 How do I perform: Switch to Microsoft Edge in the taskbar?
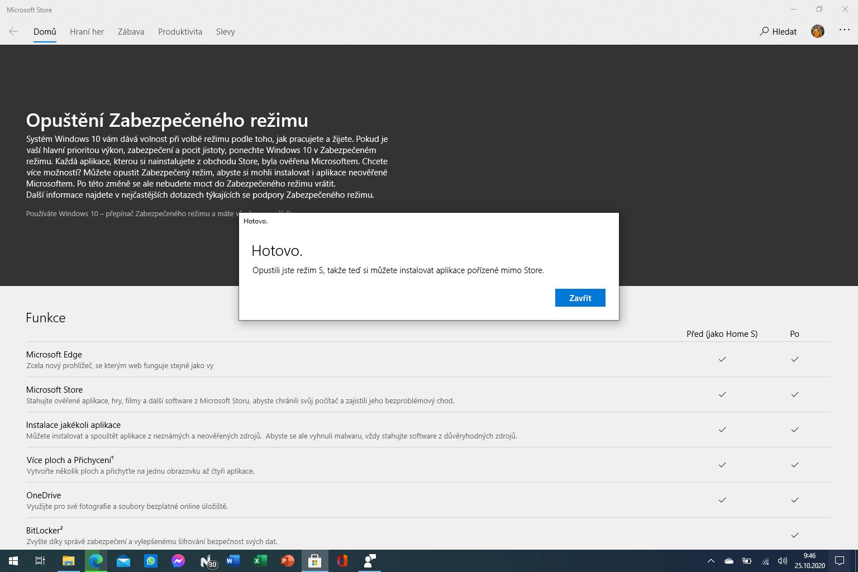96,561
